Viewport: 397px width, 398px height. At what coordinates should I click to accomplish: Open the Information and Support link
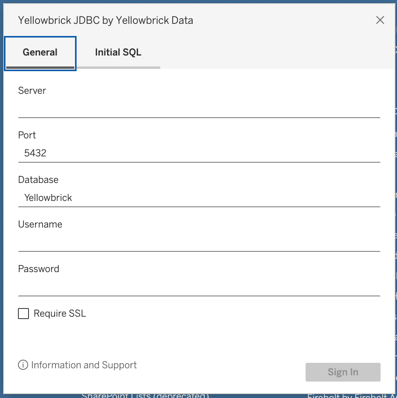tap(84, 365)
